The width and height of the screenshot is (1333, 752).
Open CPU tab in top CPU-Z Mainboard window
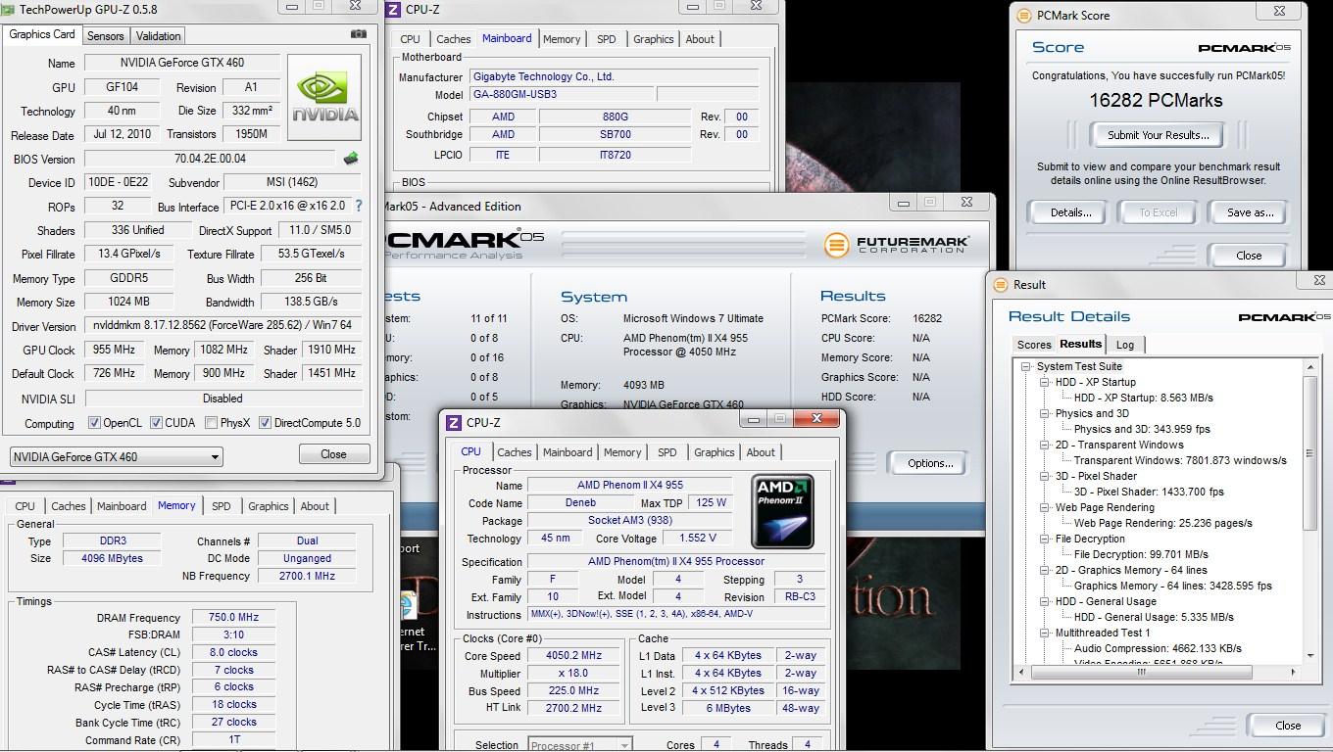pyautogui.click(x=410, y=39)
